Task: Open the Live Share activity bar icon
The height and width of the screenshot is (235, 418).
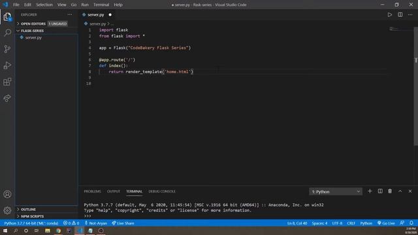Action: 7,99
